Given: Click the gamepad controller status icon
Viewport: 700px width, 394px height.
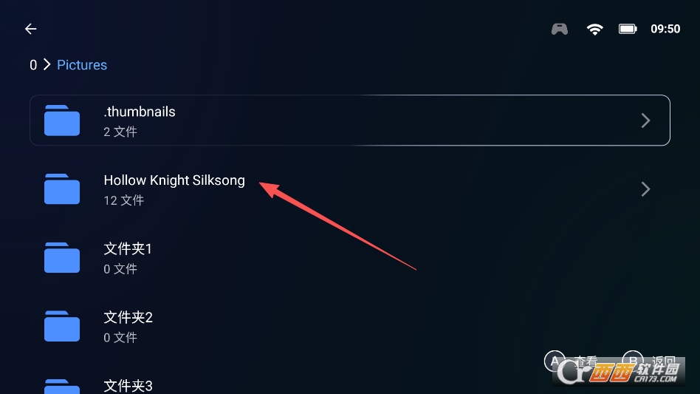Looking at the screenshot, I should point(560,29).
